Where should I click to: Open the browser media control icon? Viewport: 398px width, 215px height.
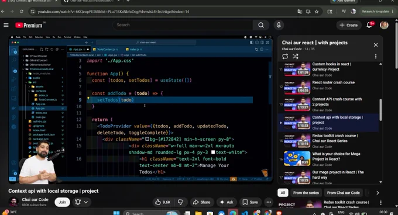click(x=344, y=12)
